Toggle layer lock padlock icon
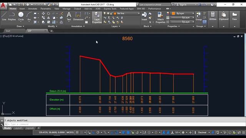This screenshot has width=246, height=138. pyautogui.click(x=111, y=13)
